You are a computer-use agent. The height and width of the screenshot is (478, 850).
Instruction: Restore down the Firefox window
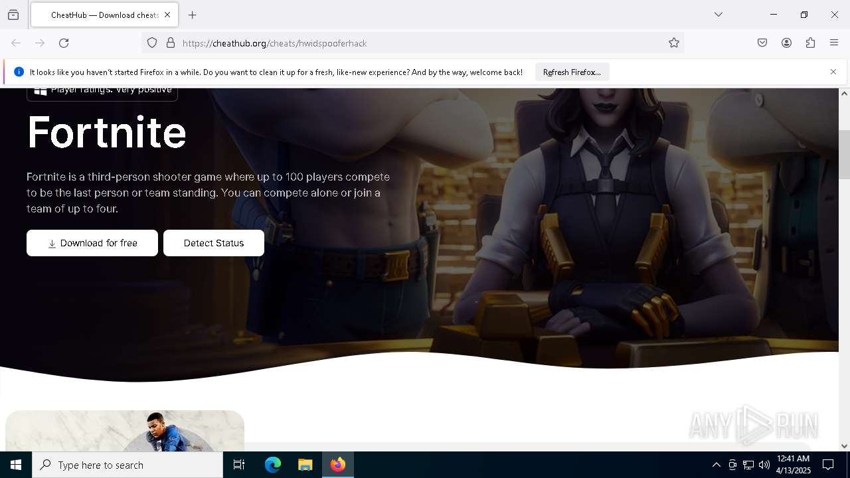[x=804, y=15]
